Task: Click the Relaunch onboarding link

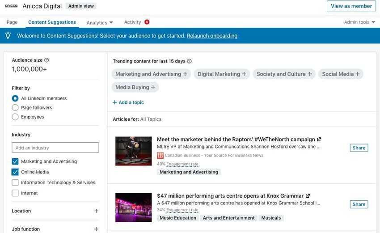Action: [x=212, y=36]
